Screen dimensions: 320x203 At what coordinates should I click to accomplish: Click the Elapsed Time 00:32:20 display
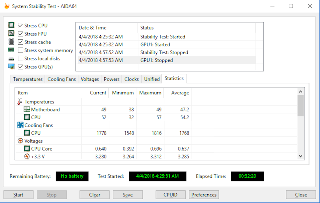click(247, 176)
